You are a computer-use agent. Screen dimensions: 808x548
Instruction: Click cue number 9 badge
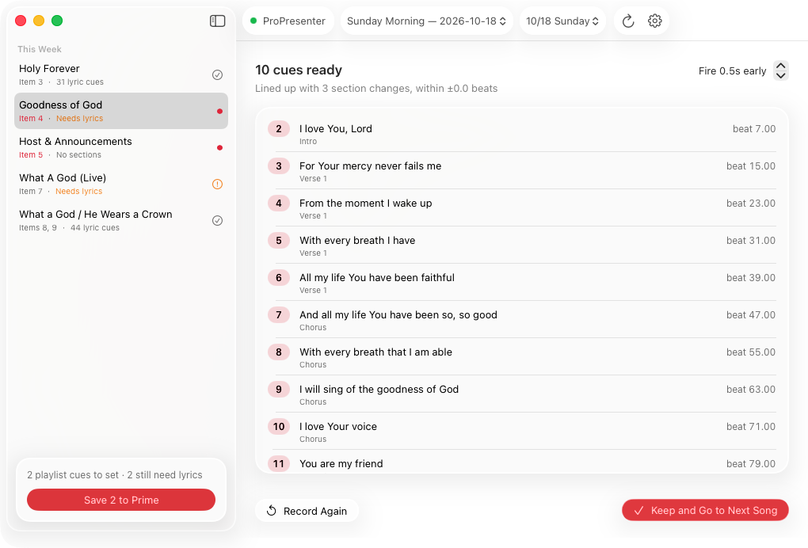pyautogui.click(x=279, y=390)
